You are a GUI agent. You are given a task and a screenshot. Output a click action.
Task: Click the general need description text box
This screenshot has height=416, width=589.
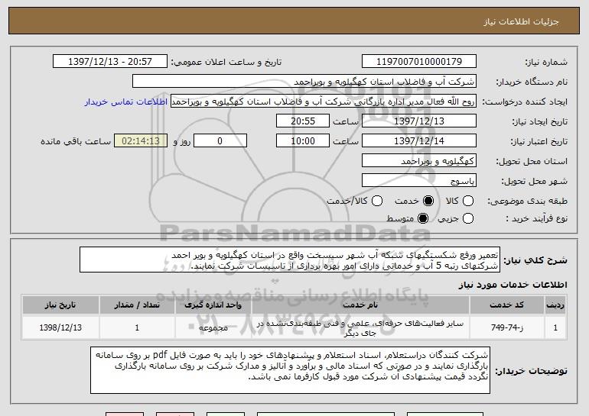[x=290, y=260]
